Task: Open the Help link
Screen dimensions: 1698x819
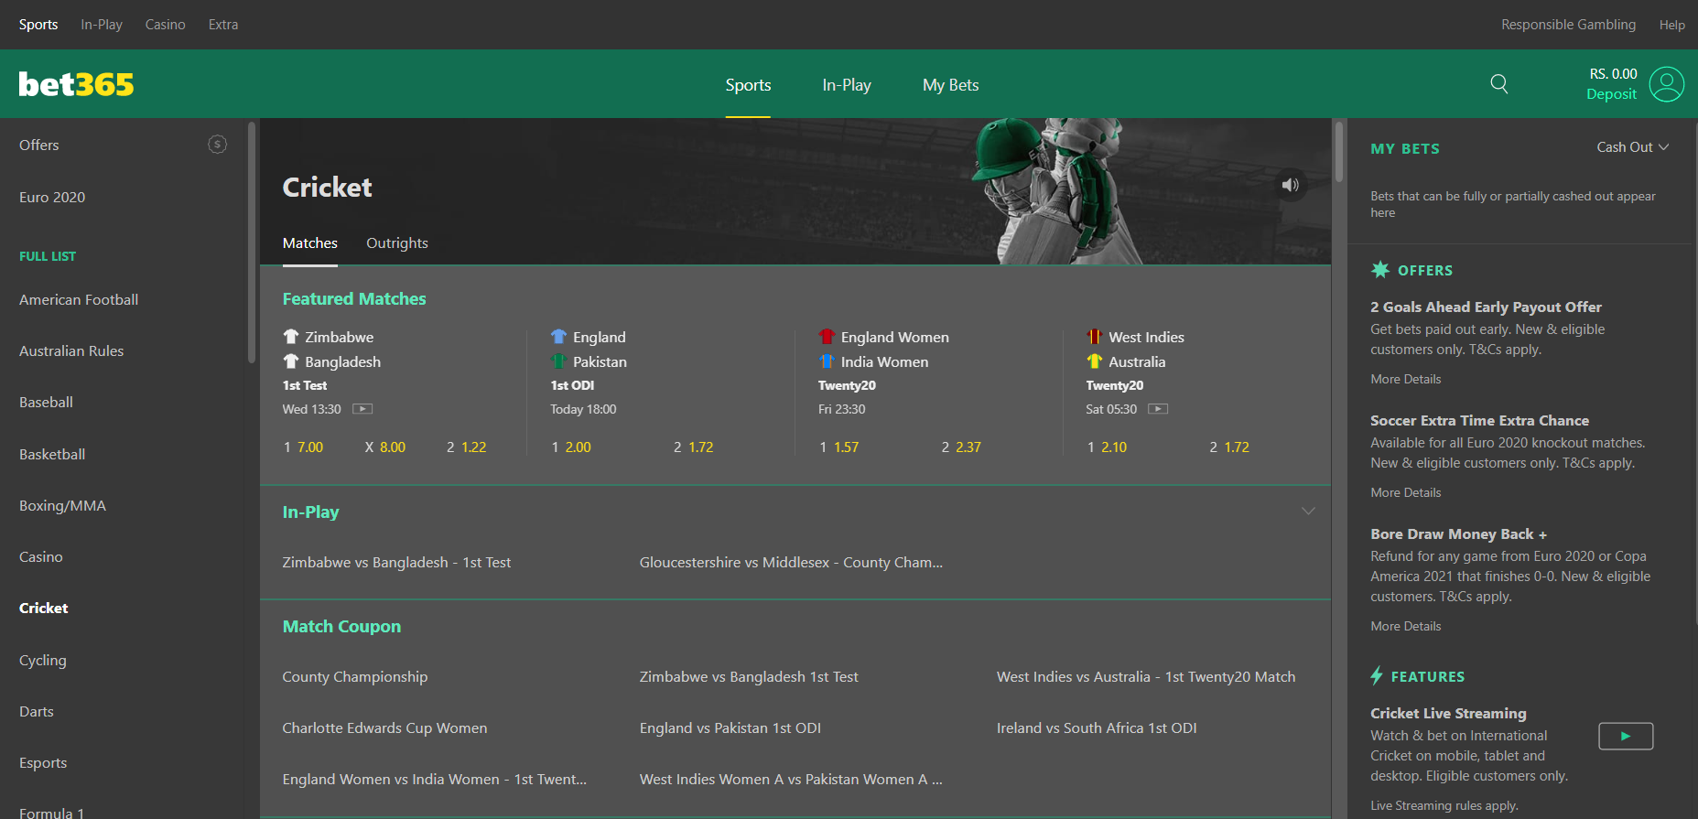Action: click(x=1671, y=25)
